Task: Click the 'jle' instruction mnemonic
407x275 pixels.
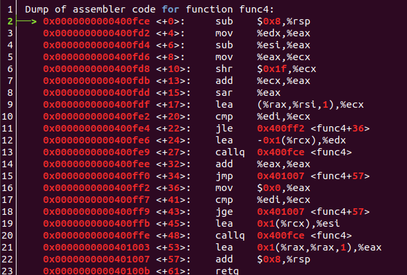Action: (x=224, y=129)
